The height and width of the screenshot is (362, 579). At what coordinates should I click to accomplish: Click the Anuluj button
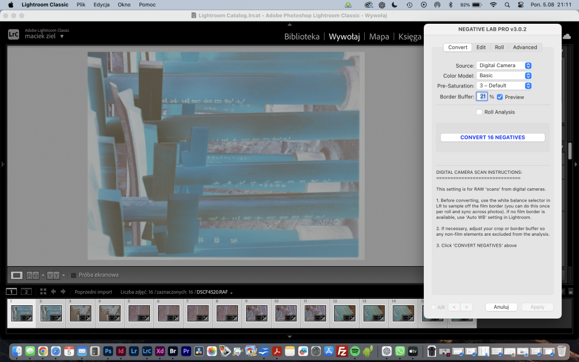pos(501,307)
